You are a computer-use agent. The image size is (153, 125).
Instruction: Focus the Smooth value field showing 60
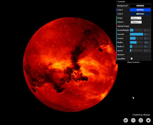(x=147, y=34)
